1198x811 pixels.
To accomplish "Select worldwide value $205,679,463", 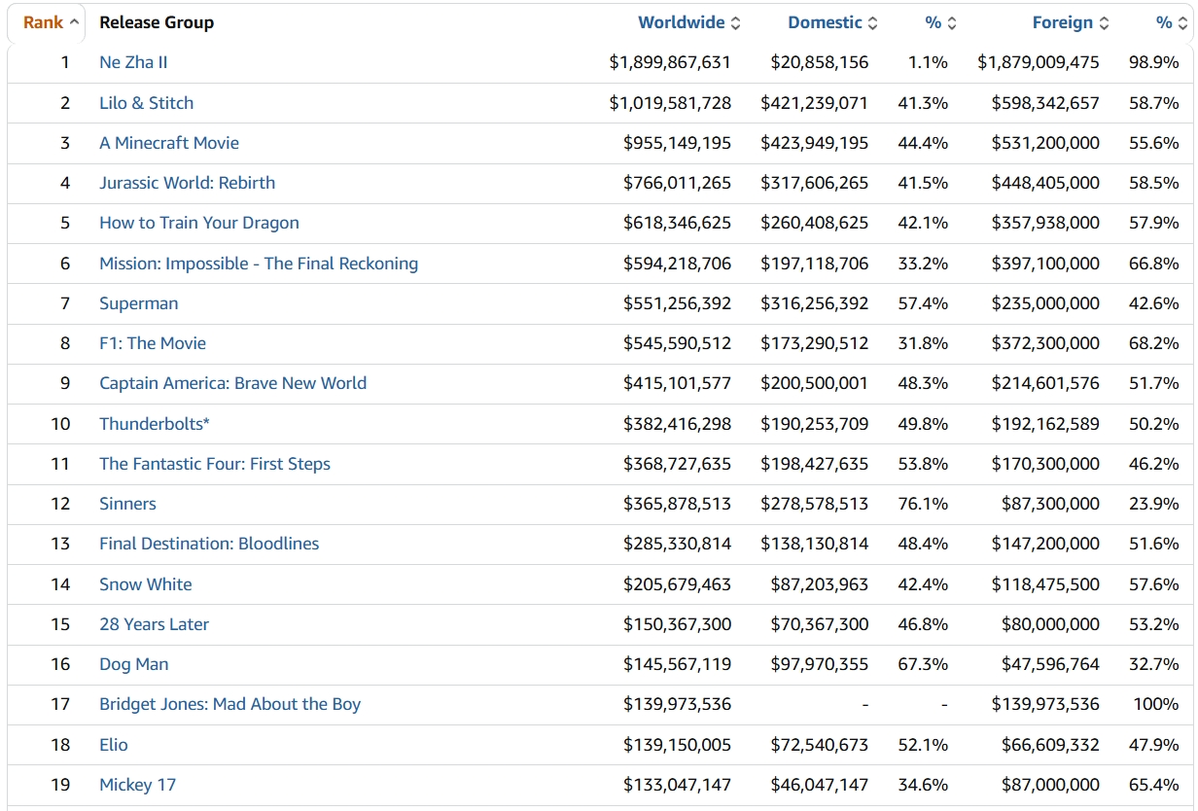I will point(677,584).
